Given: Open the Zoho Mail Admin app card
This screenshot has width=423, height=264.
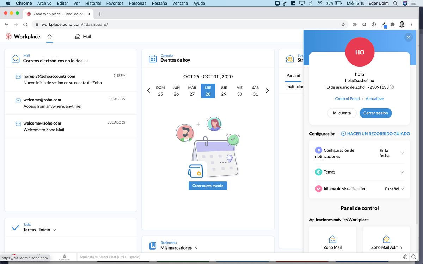Looking at the screenshot, I should pyautogui.click(x=386, y=240).
